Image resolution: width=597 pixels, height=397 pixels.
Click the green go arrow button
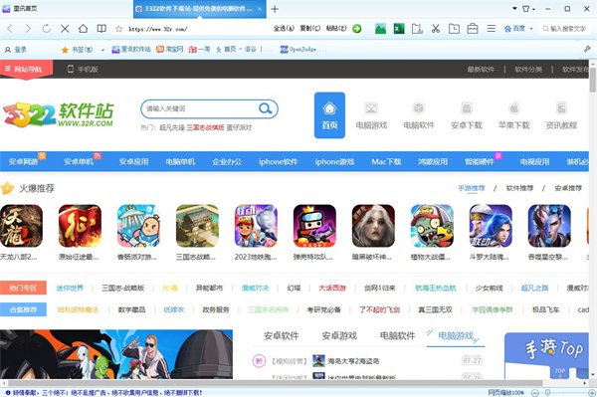[357, 29]
